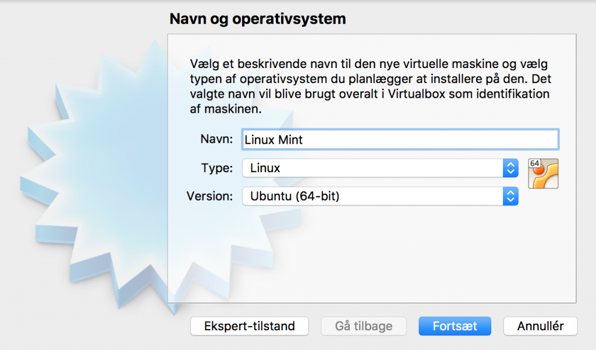Open the Version dropdown showing Ubuntu (64-bit)

(x=372, y=197)
